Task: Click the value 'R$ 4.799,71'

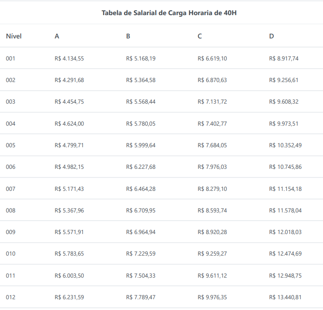Action: (69, 145)
